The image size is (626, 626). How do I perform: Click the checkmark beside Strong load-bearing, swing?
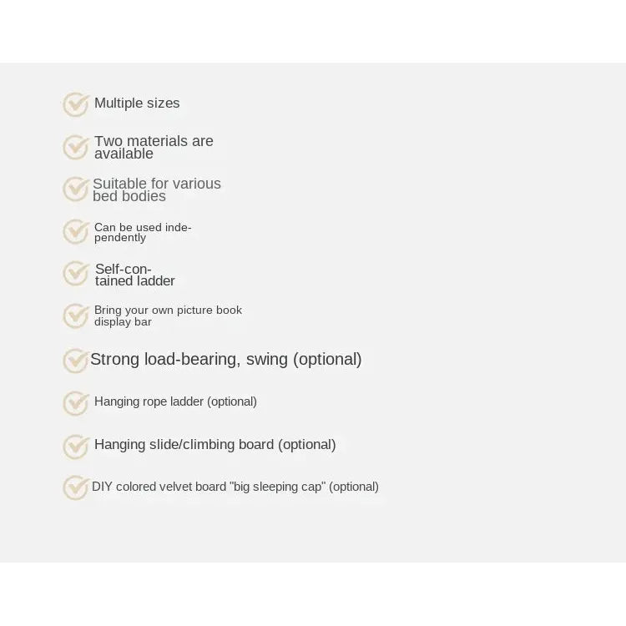[x=76, y=361]
